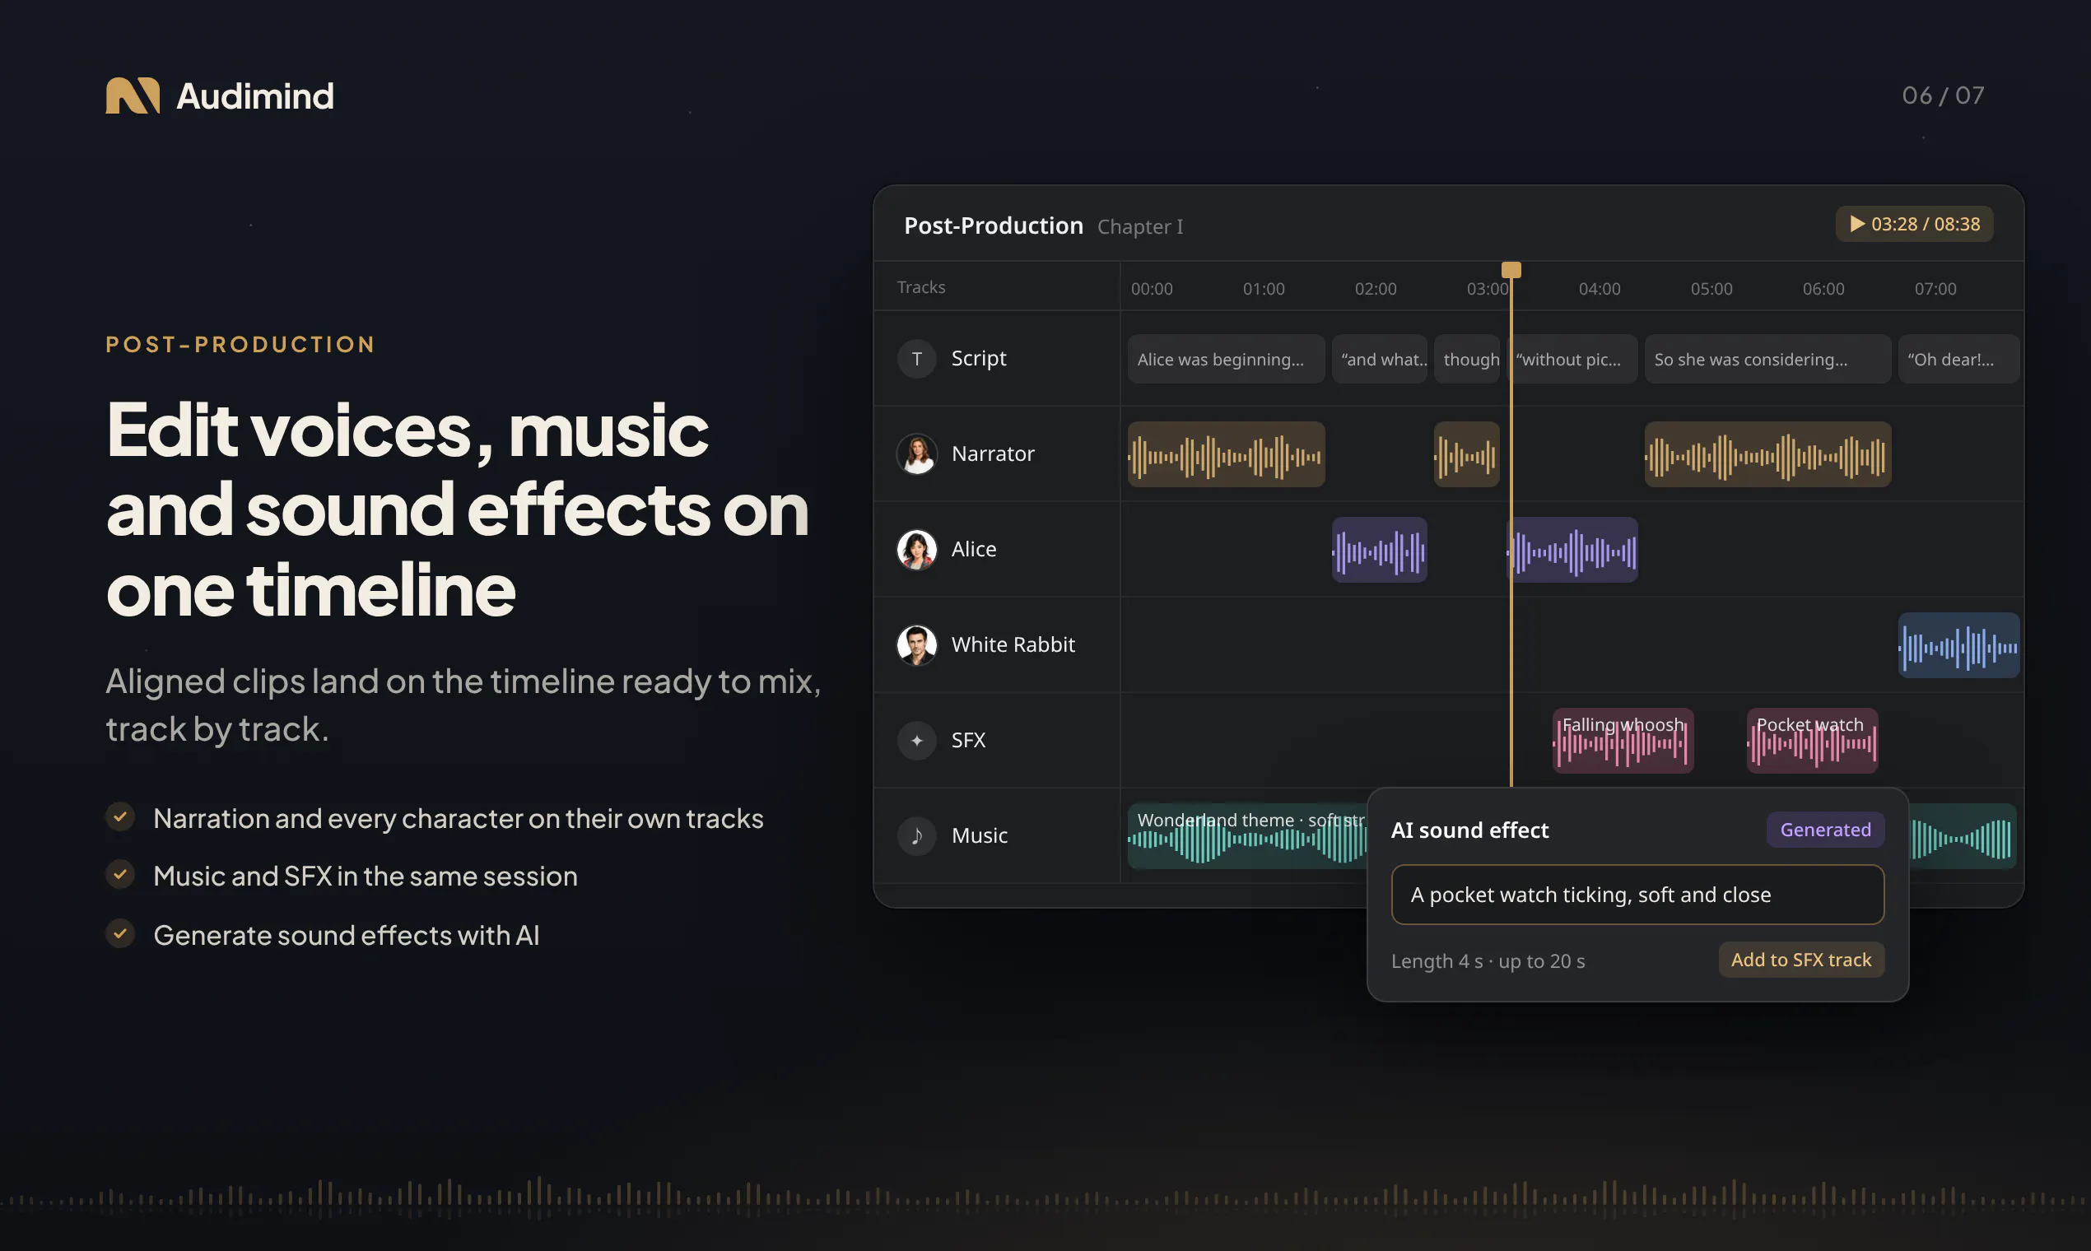Click the 05:00 ruler mark
The image size is (2091, 1251).
point(1711,288)
